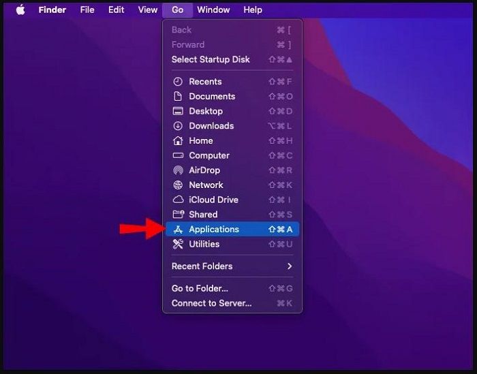477x374 pixels.
Task: Click the Recents clock icon
Action: [x=178, y=82]
